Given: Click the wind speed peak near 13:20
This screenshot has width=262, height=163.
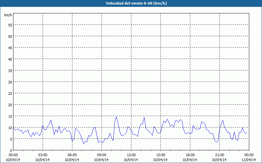Looking at the screenshot, I should click(144, 117).
